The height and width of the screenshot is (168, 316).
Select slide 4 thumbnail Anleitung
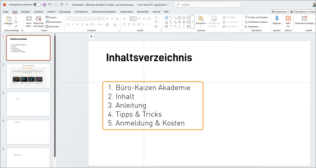click(28, 132)
